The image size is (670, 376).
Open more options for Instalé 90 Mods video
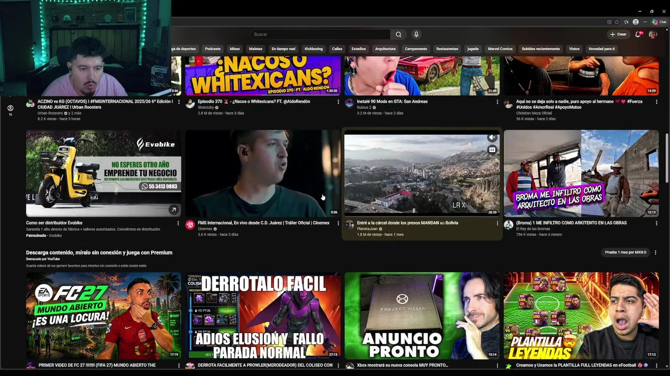[497, 102]
